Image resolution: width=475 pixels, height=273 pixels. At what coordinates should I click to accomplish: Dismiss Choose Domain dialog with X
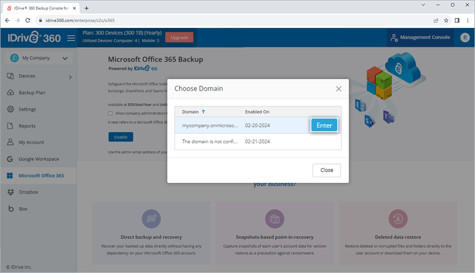tap(339, 89)
